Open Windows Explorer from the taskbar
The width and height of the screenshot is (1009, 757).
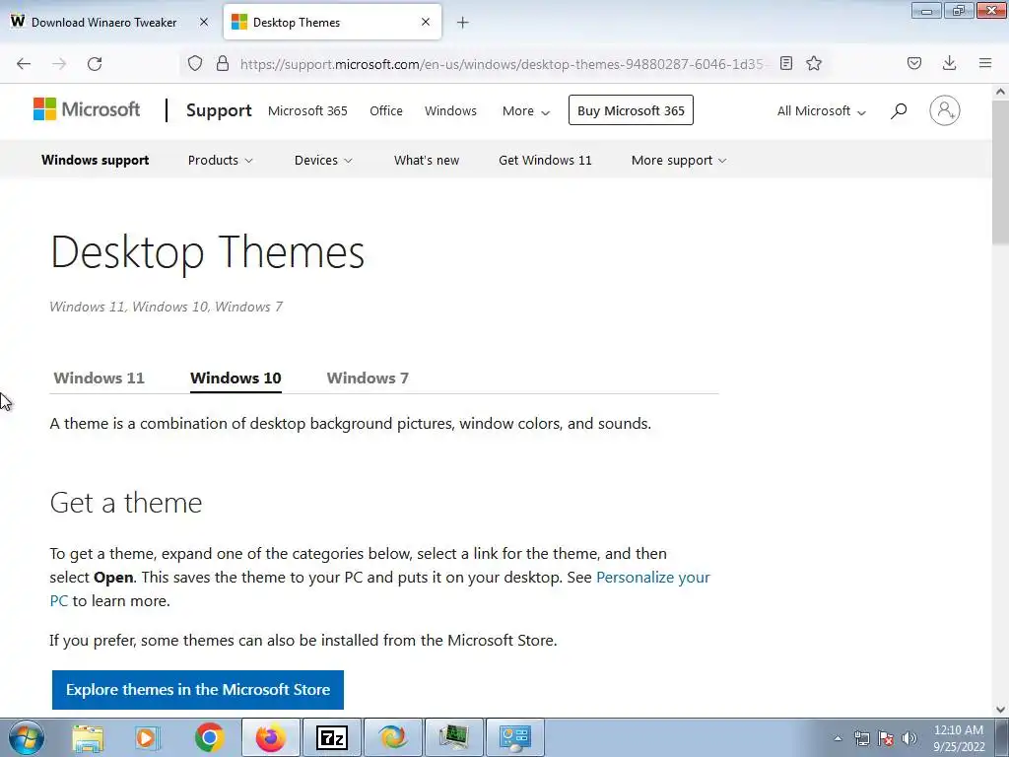88,737
